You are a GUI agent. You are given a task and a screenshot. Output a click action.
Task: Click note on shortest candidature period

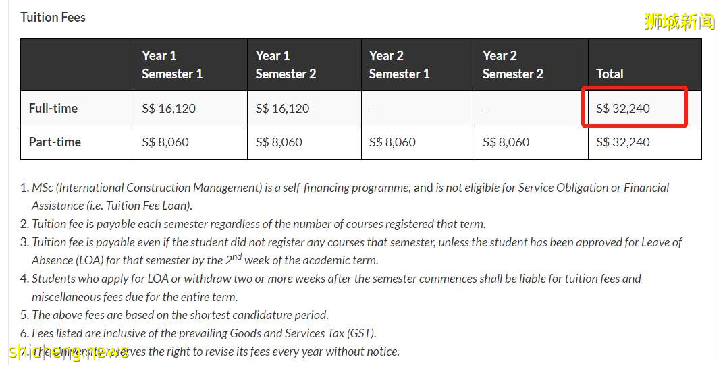coord(180,314)
